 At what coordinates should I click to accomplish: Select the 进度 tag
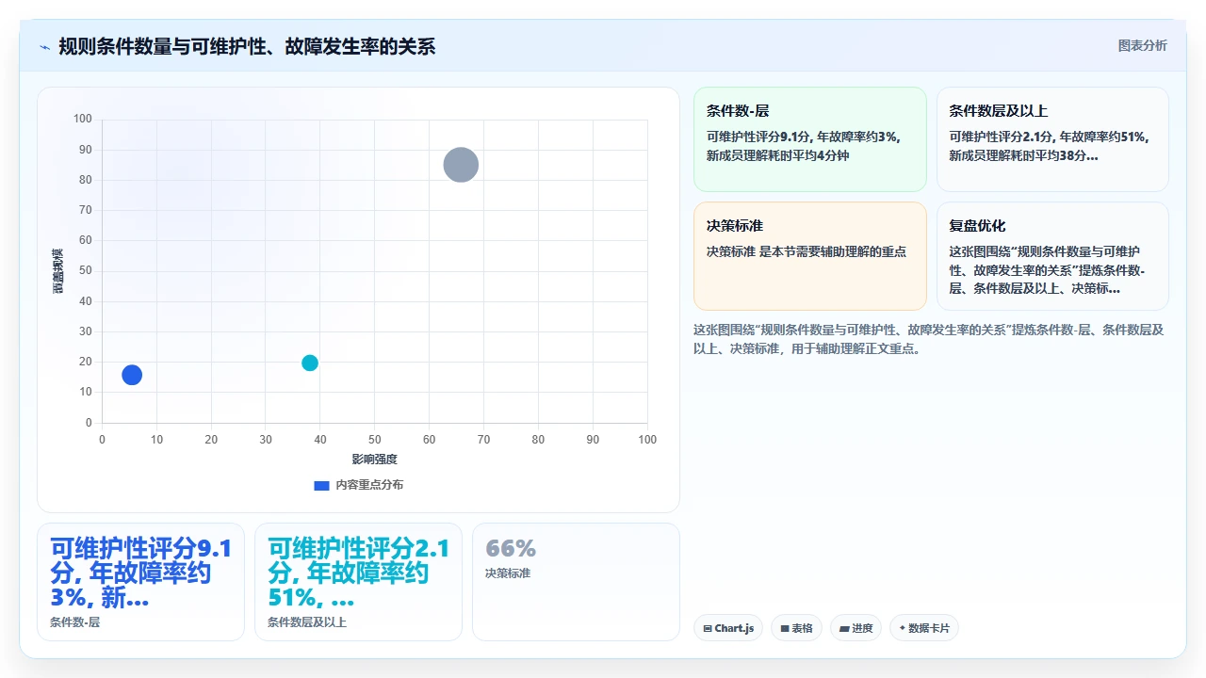coord(856,628)
